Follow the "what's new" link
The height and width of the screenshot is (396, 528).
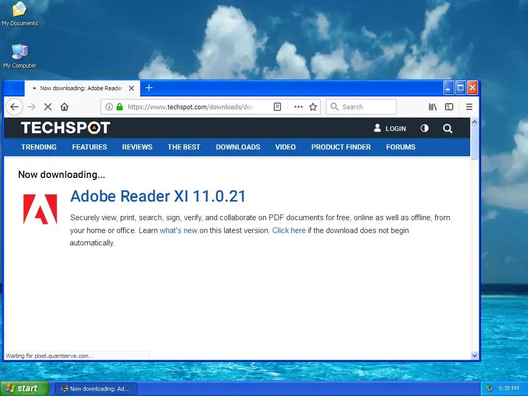pos(178,230)
